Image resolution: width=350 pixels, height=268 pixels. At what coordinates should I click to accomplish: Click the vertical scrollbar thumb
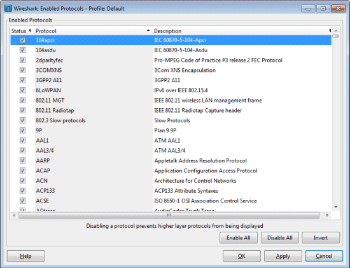tap(336, 36)
